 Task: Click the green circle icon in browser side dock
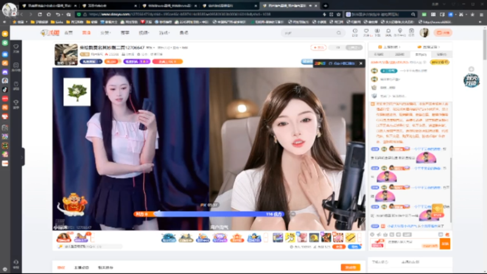tap(5, 43)
